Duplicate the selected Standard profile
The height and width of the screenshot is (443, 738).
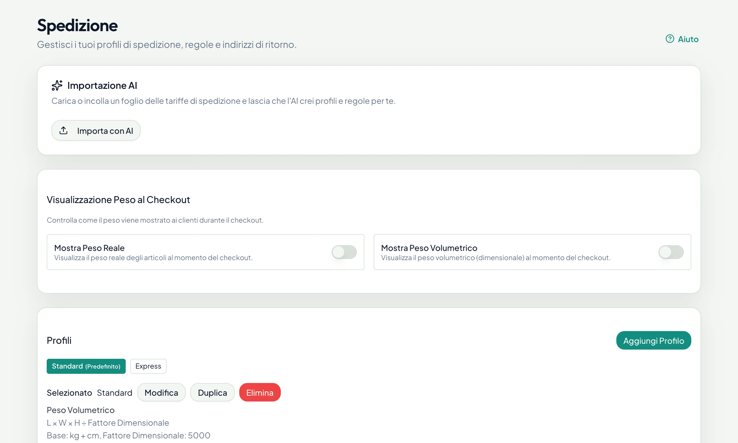[212, 392]
